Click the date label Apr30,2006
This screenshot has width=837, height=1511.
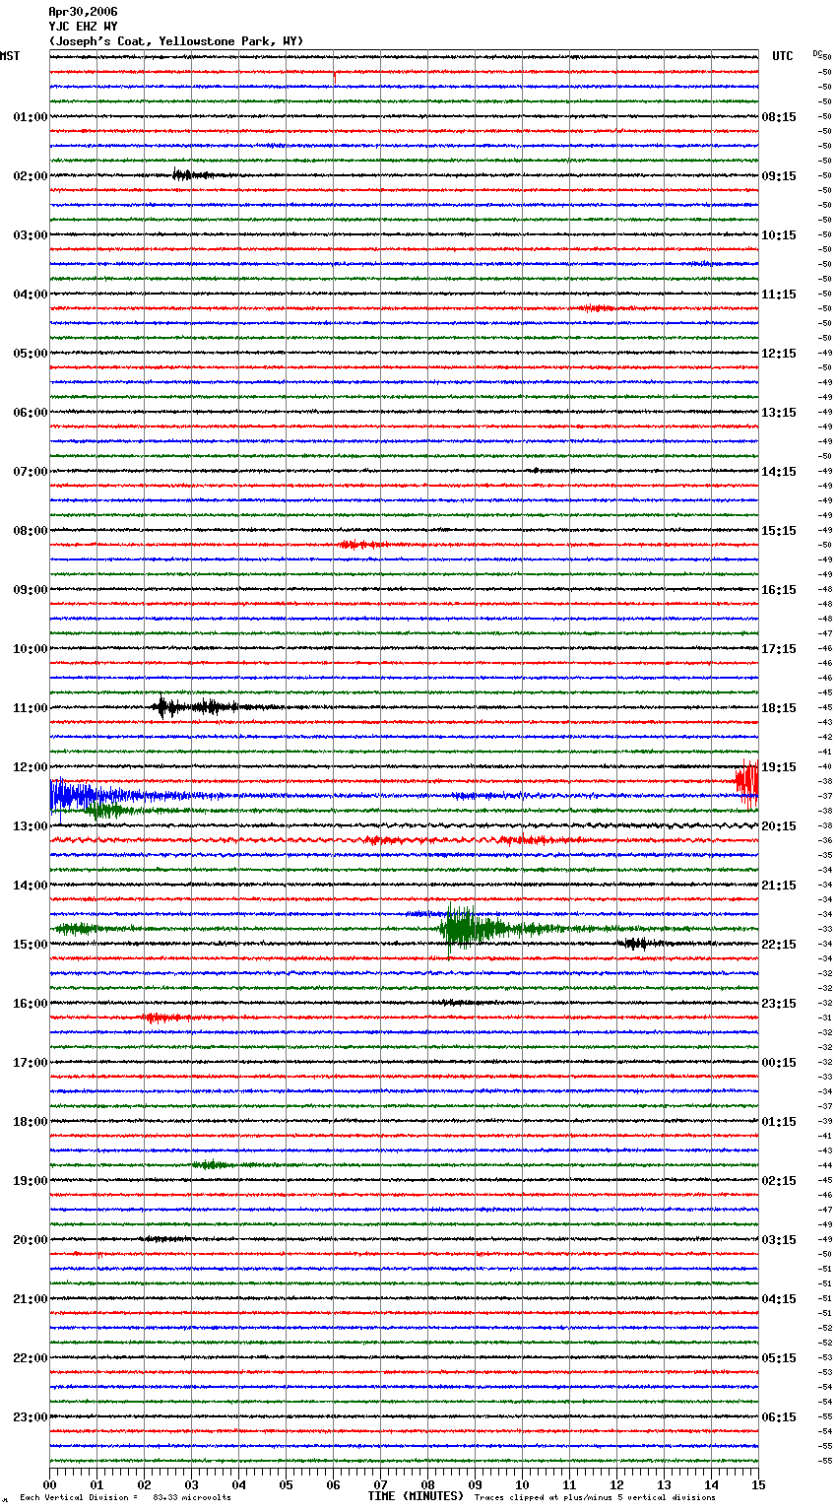click(83, 12)
